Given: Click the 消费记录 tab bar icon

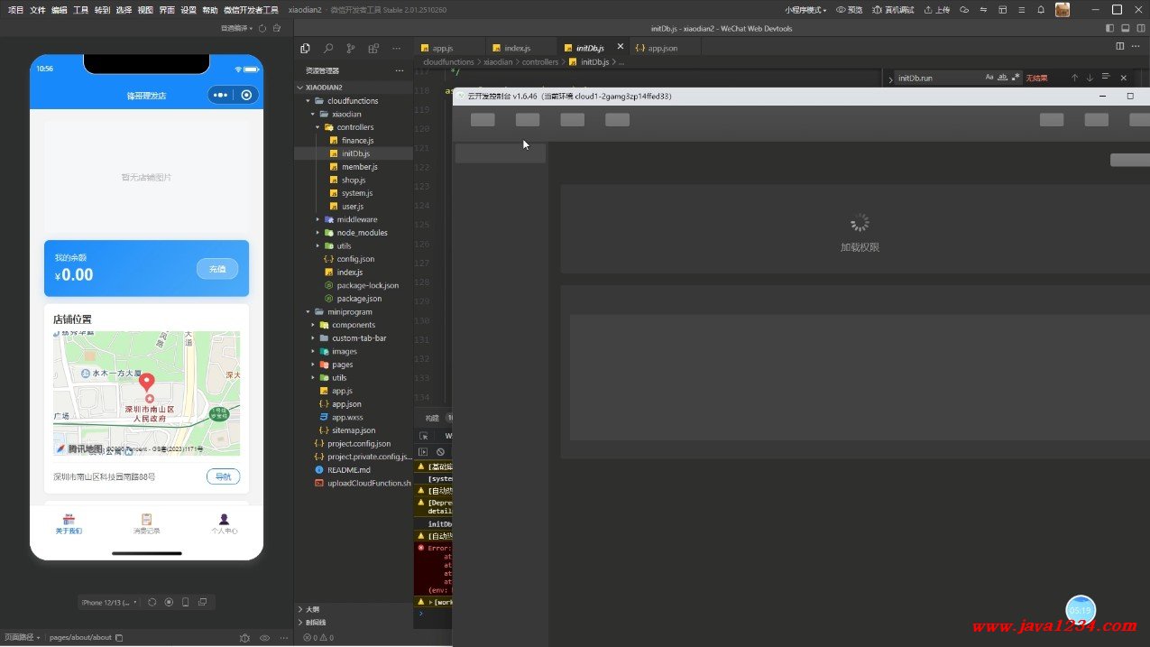Looking at the screenshot, I should click(146, 520).
